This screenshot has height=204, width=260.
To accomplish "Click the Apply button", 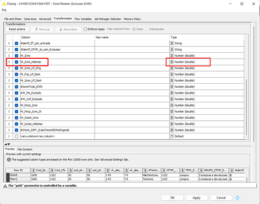I will [x=197, y=197].
